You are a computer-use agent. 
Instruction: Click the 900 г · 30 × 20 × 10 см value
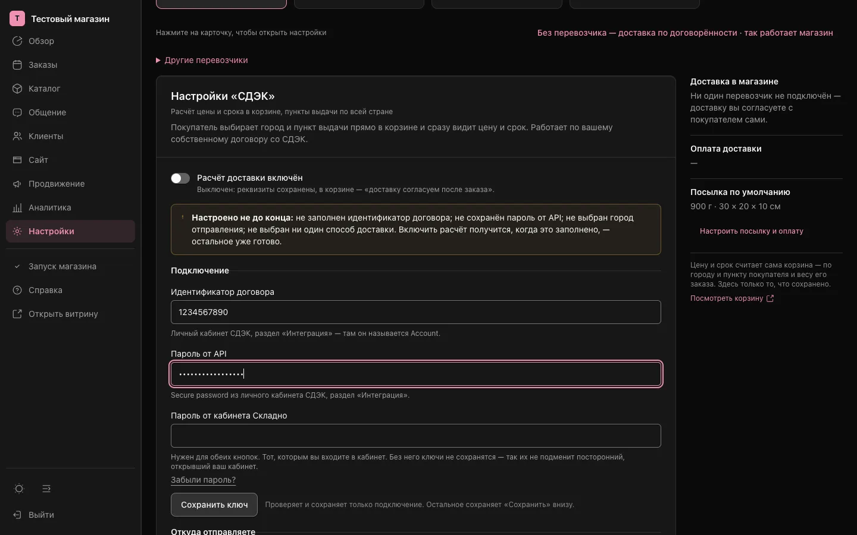(736, 206)
